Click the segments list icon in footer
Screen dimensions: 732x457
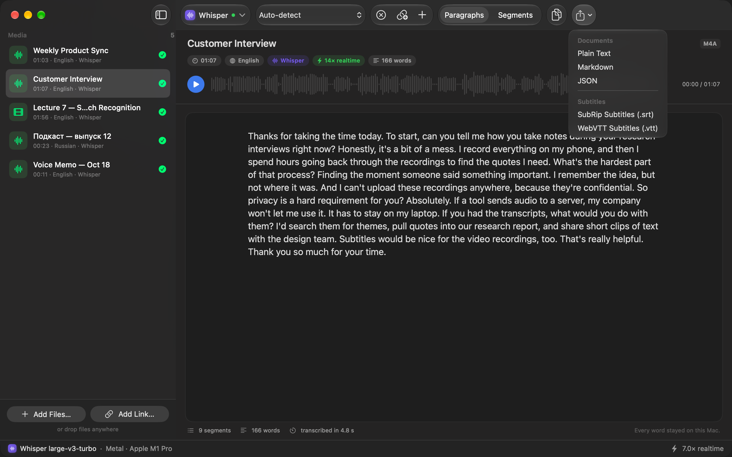pyautogui.click(x=190, y=430)
